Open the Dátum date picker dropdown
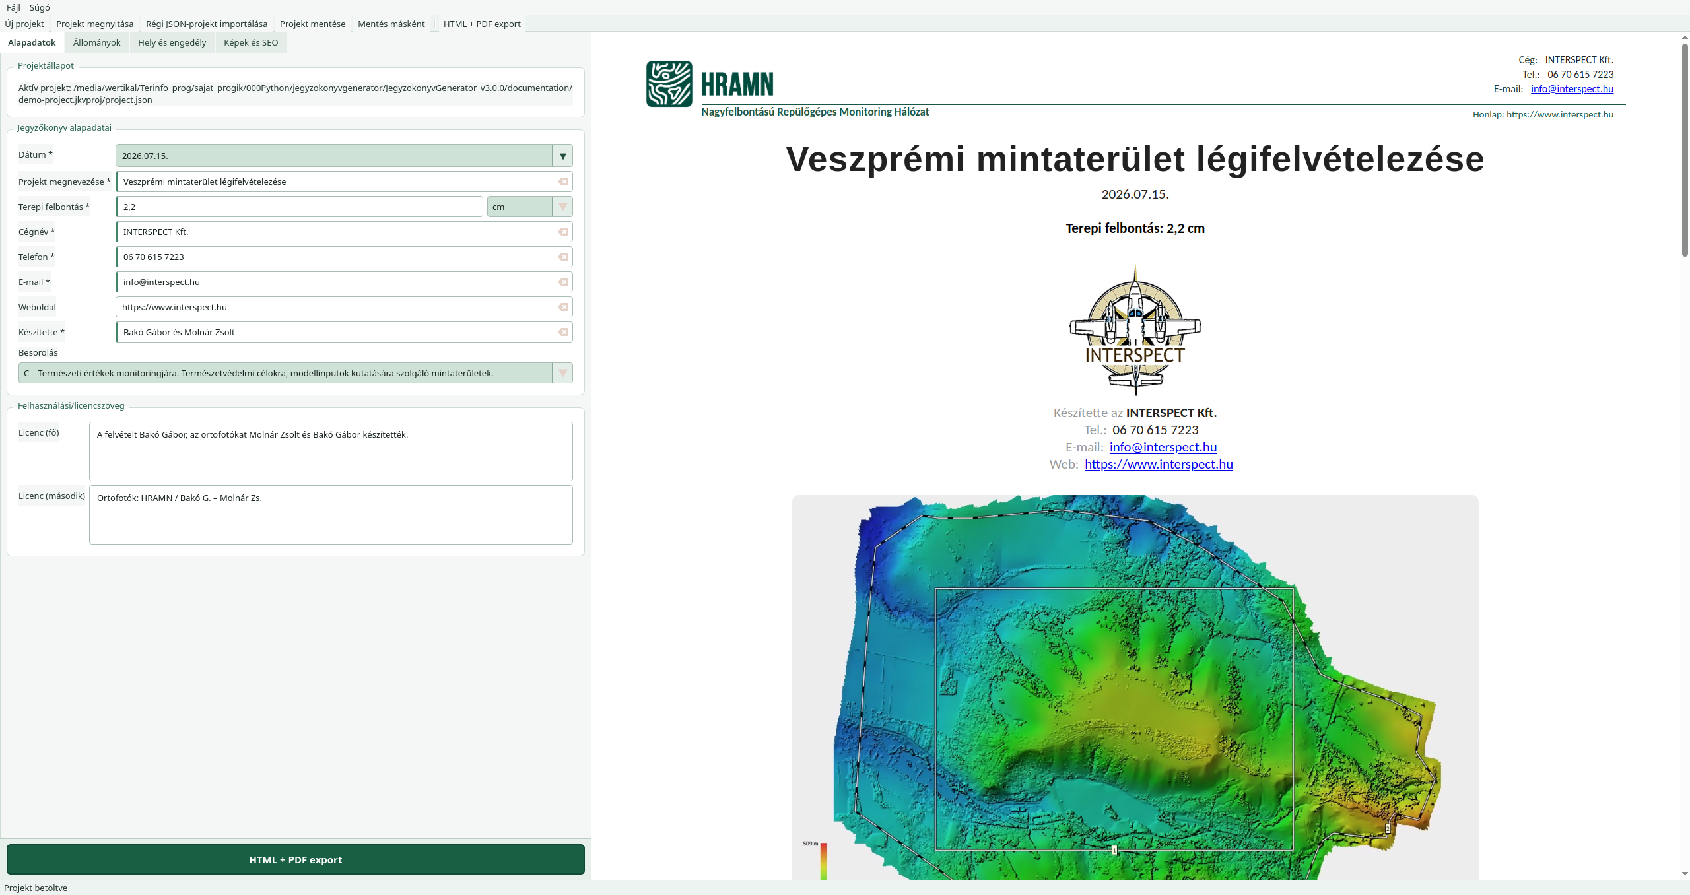1690x895 pixels. [x=562, y=156]
